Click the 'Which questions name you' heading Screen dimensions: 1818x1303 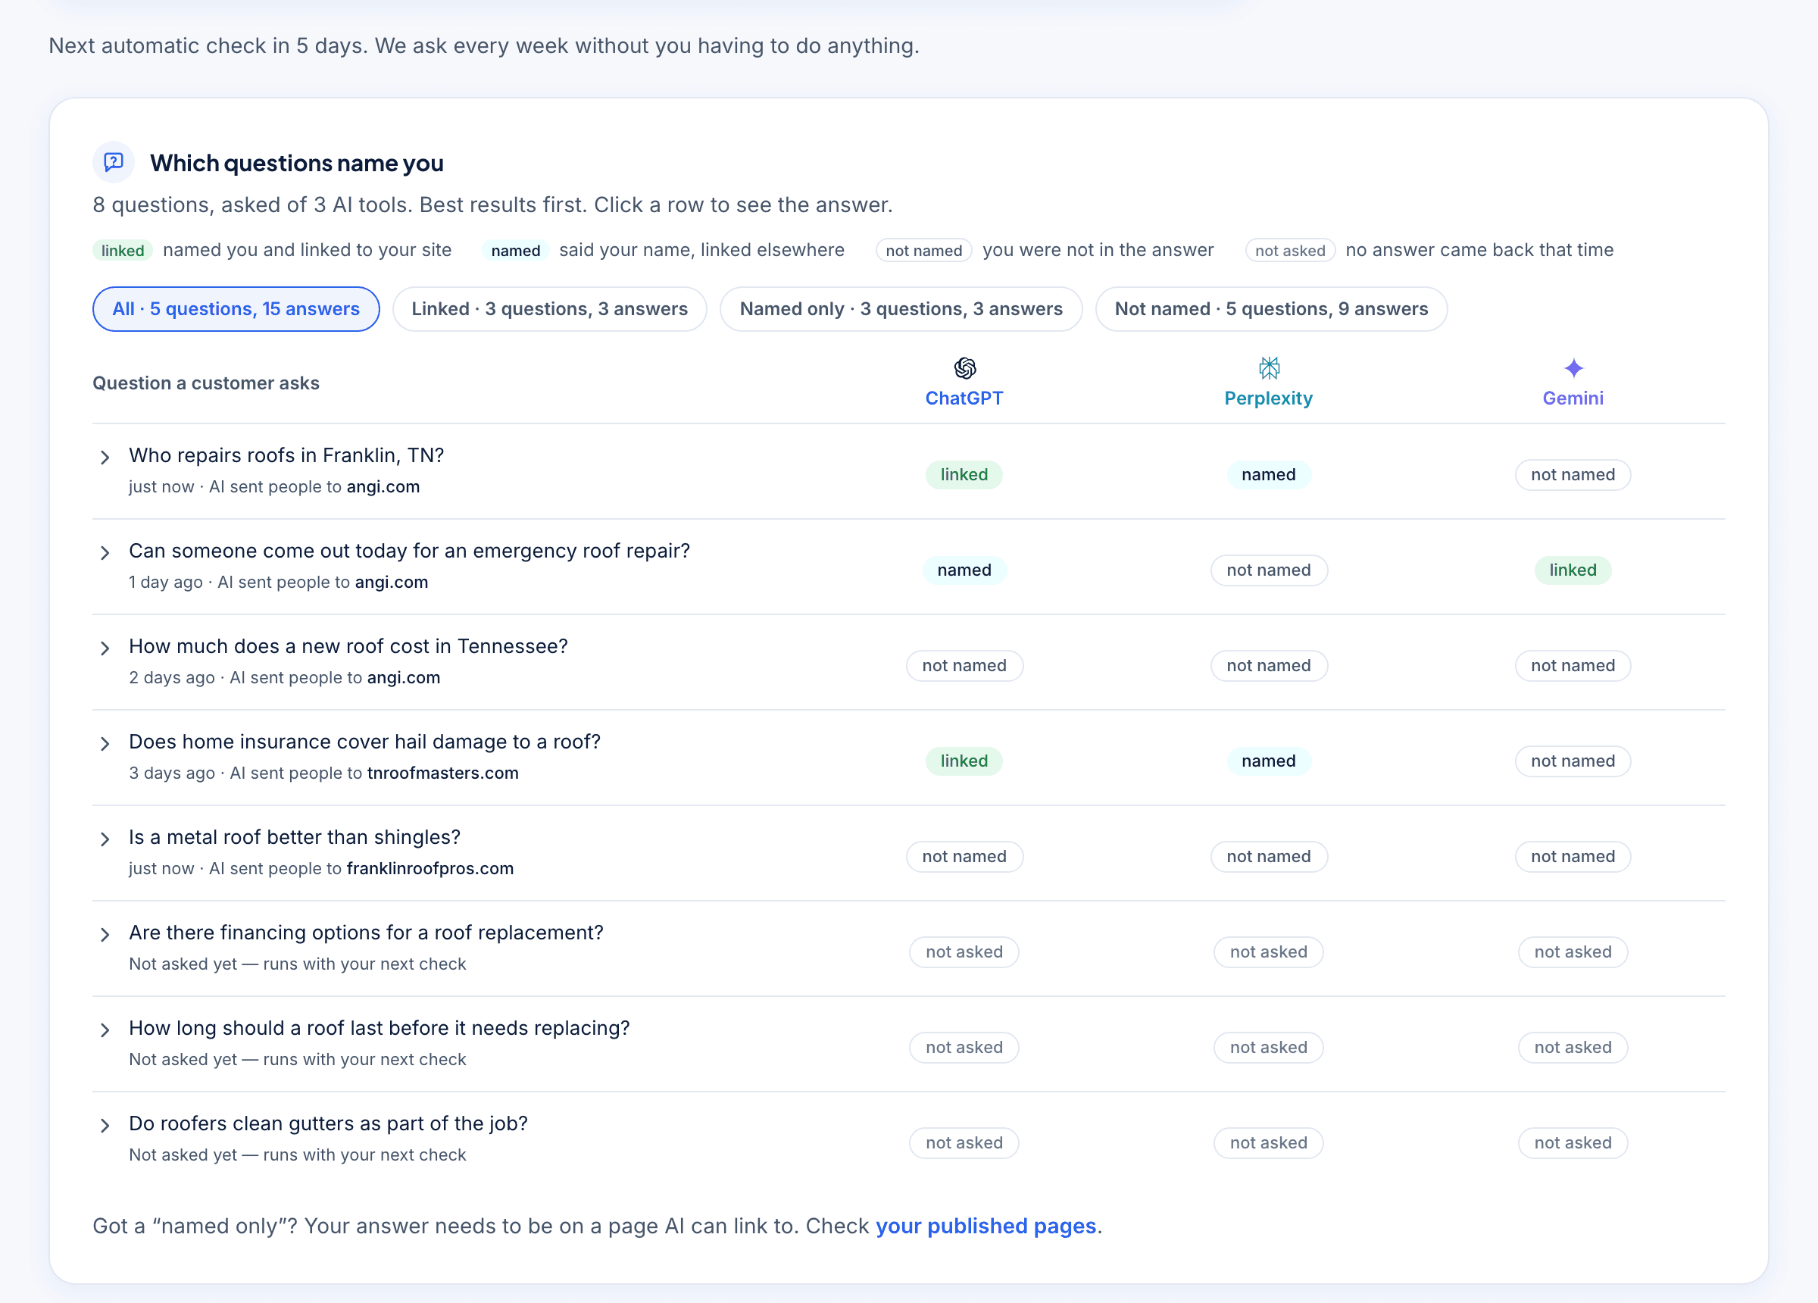[297, 163]
